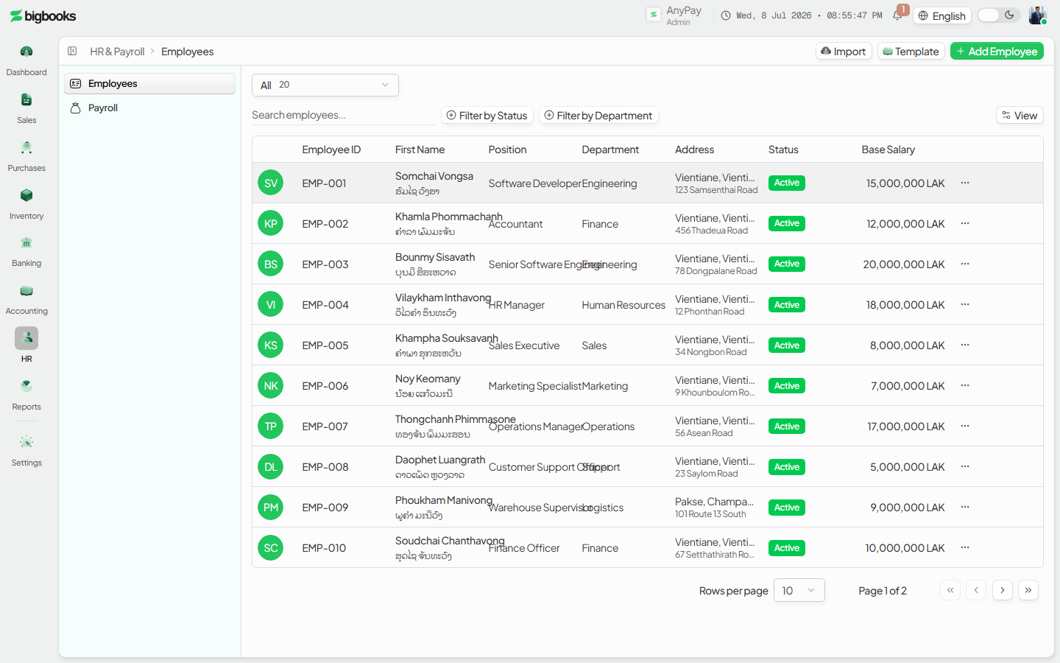Viewport: 1060px width, 663px height.
Task: Open the Banking sidebar icon
Action: (x=26, y=242)
